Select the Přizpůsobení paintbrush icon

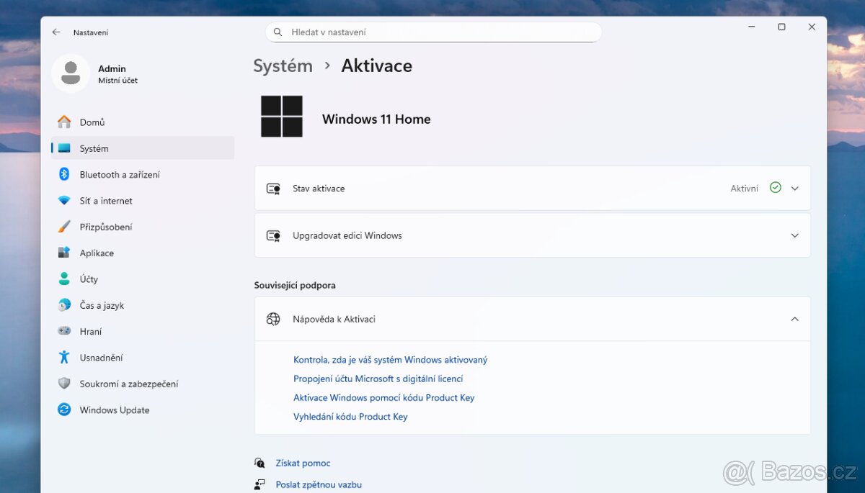point(64,227)
